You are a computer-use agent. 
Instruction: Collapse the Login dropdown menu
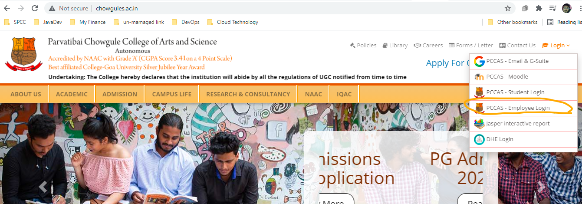(556, 45)
